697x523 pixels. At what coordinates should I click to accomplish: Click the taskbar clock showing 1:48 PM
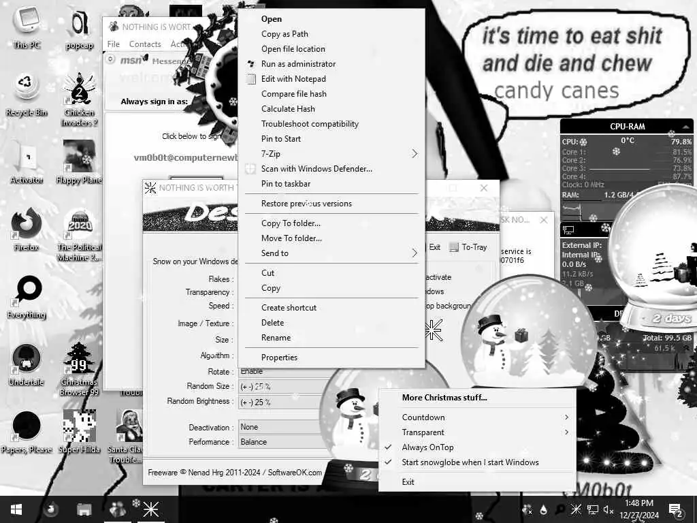point(638,509)
